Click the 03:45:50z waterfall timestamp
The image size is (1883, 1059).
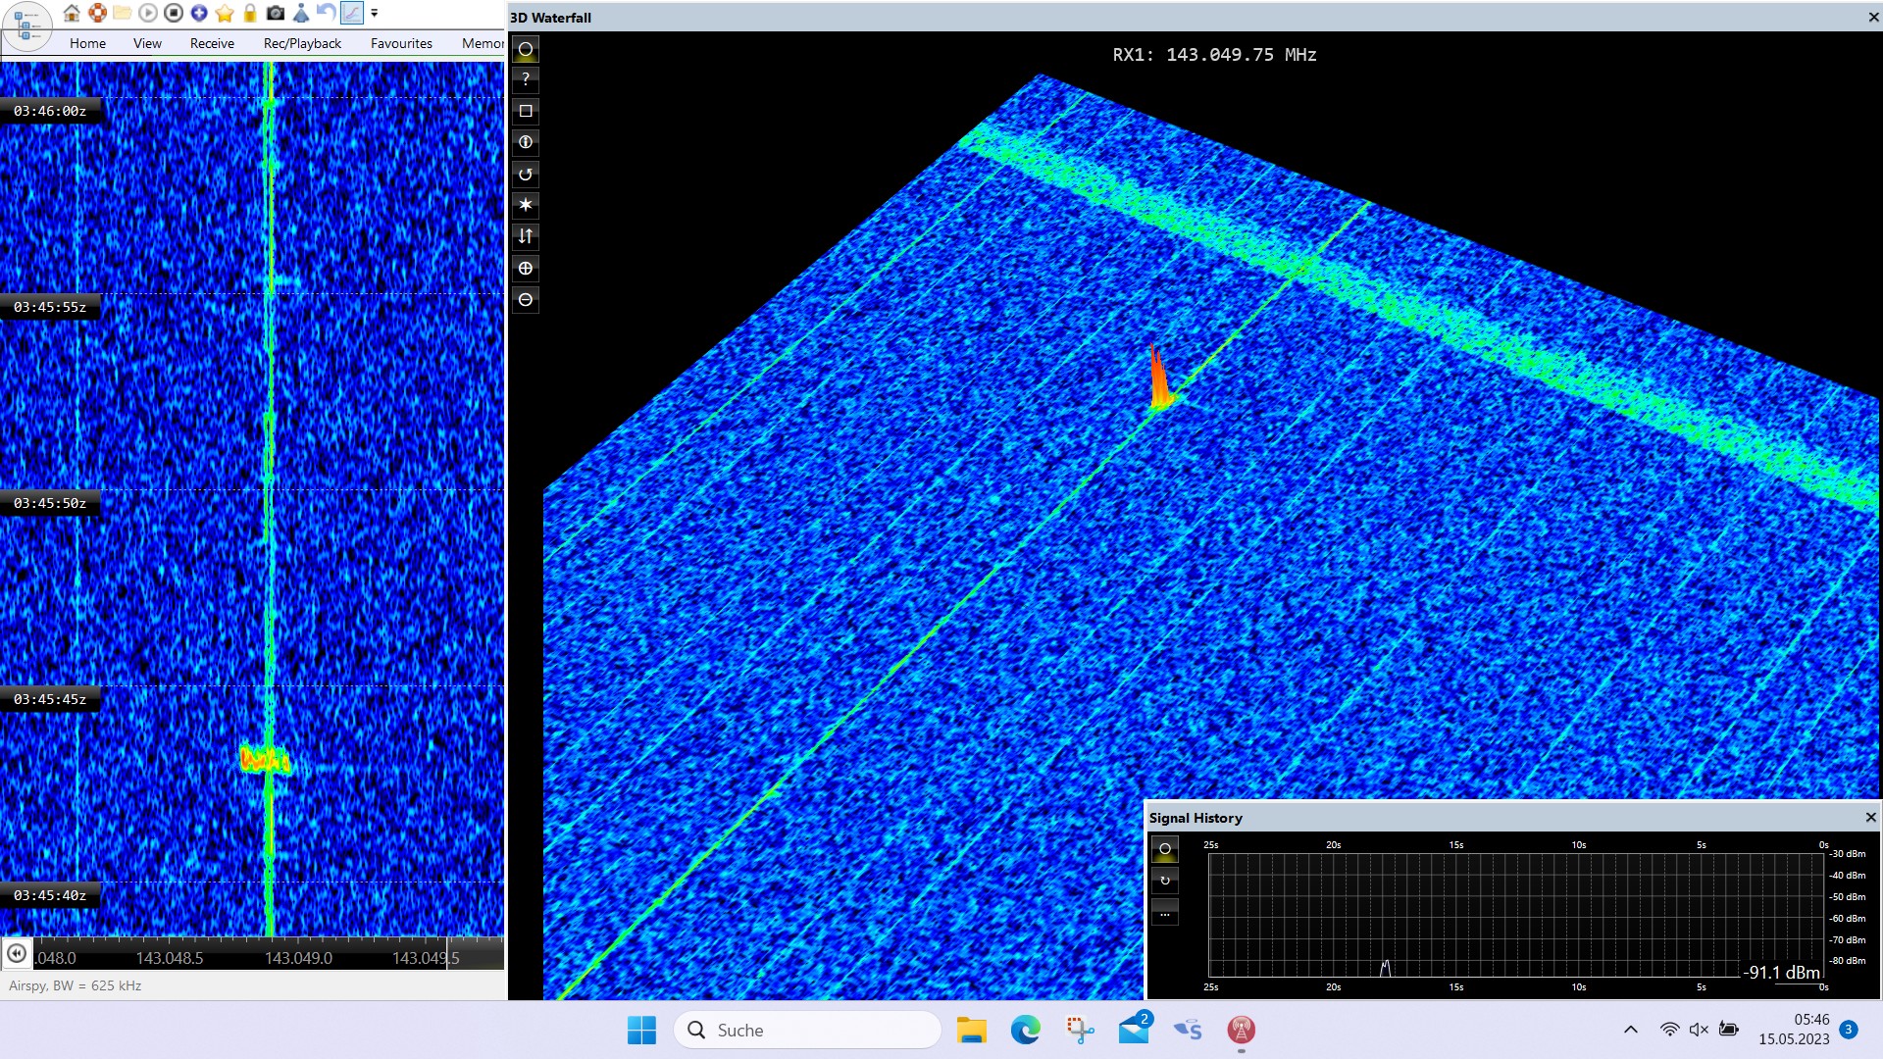point(50,503)
